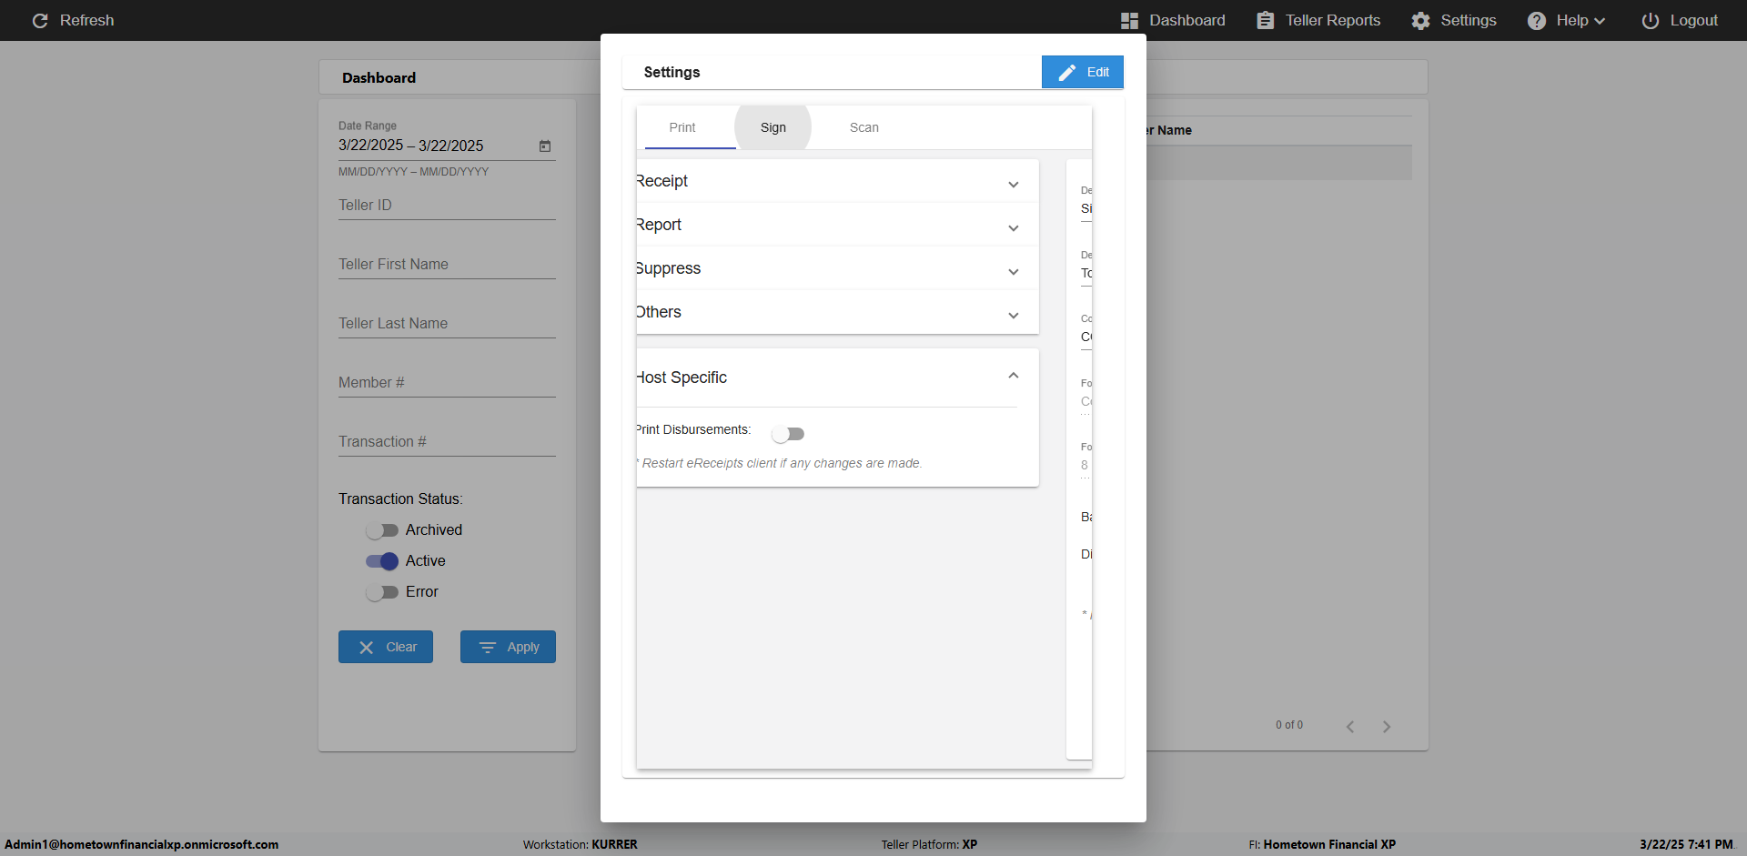Click the Logout label
1747x856 pixels.
1694,20
